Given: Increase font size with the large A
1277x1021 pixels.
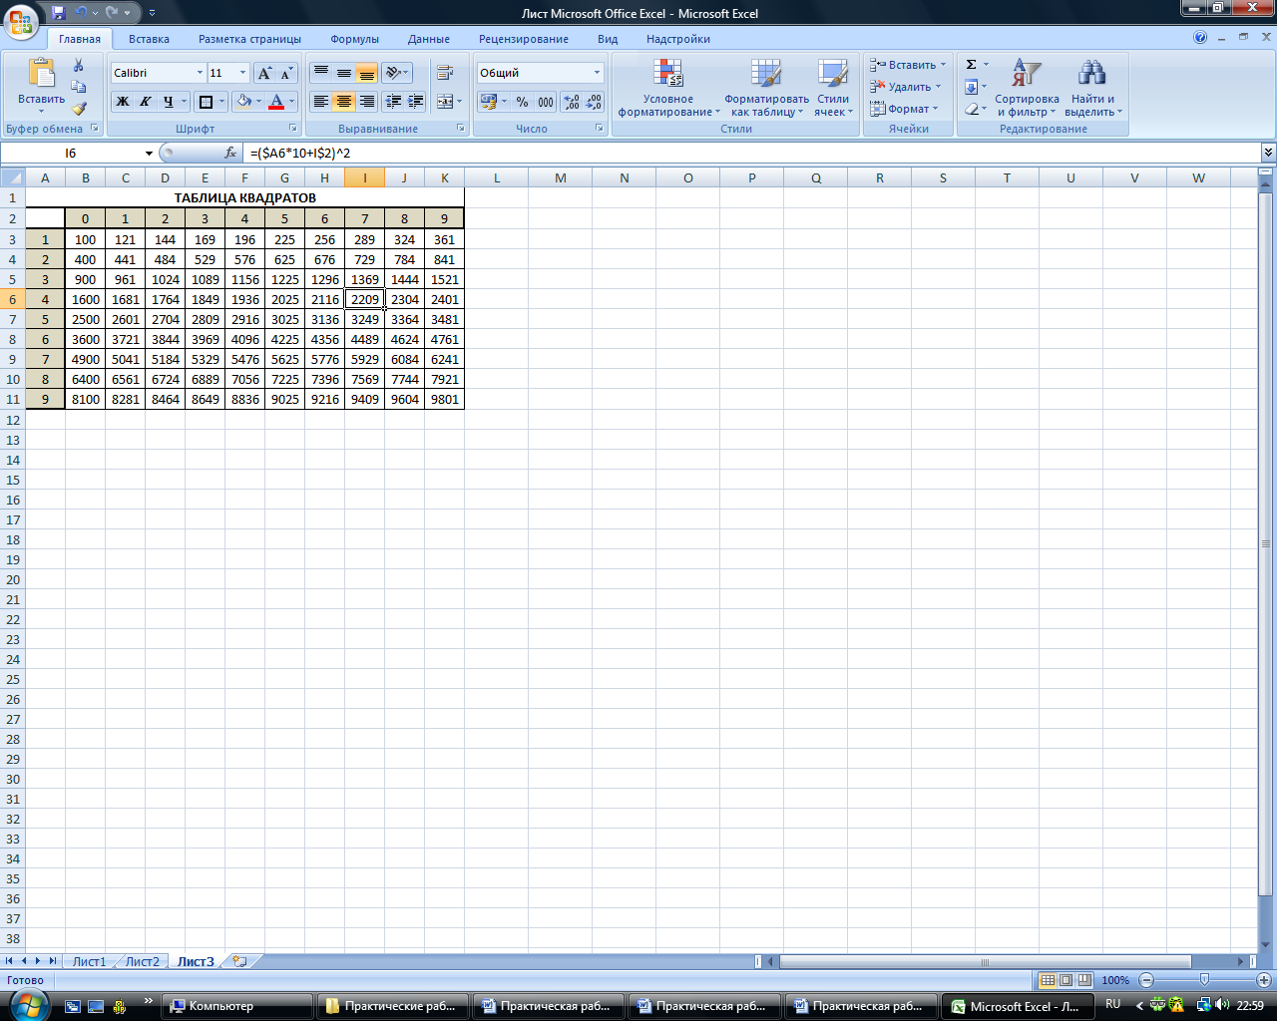Looking at the screenshot, I should pos(264,73).
